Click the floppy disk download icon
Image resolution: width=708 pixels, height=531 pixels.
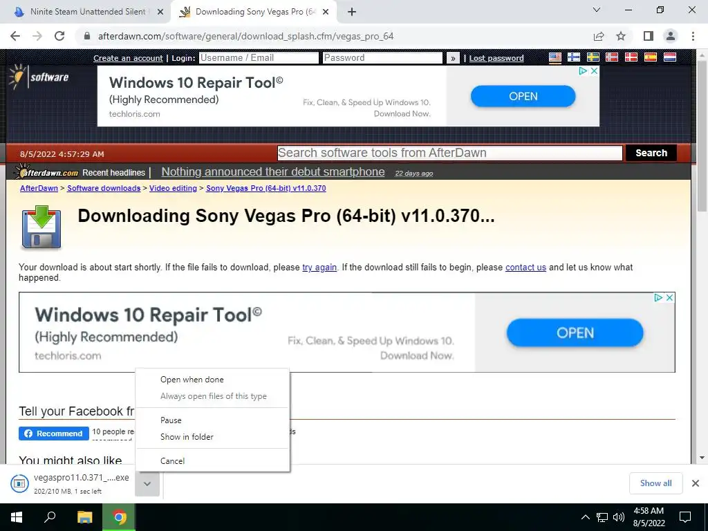click(41, 227)
